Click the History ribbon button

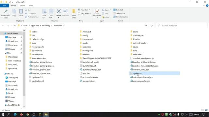click(106, 17)
